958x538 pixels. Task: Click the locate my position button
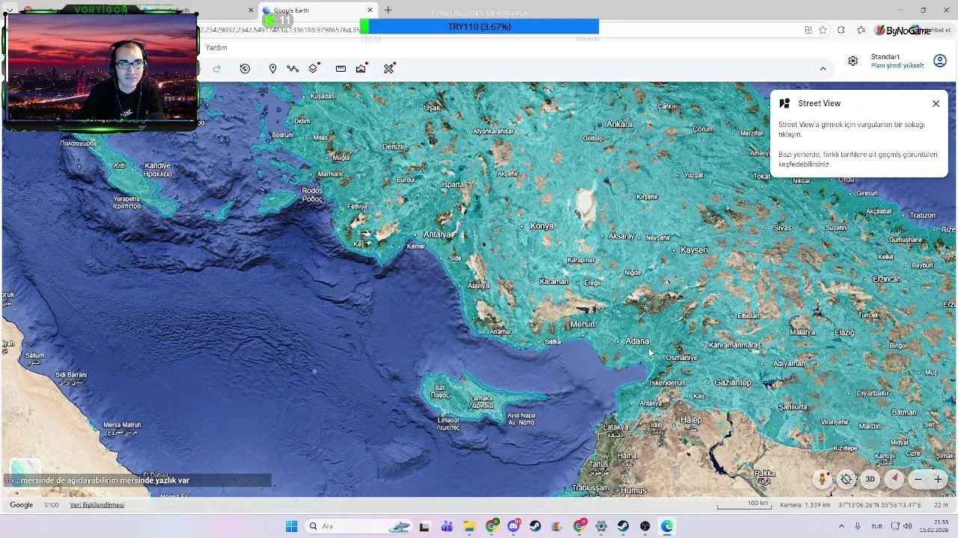coord(846,479)
